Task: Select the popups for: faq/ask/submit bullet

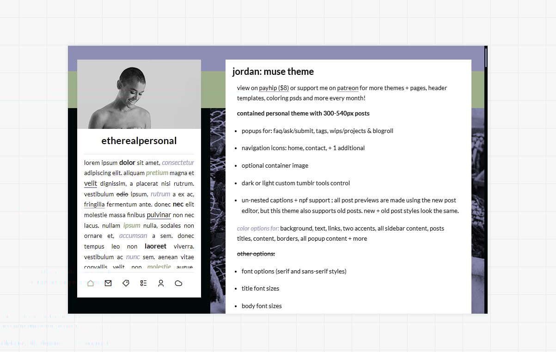Action: [318, 131]
